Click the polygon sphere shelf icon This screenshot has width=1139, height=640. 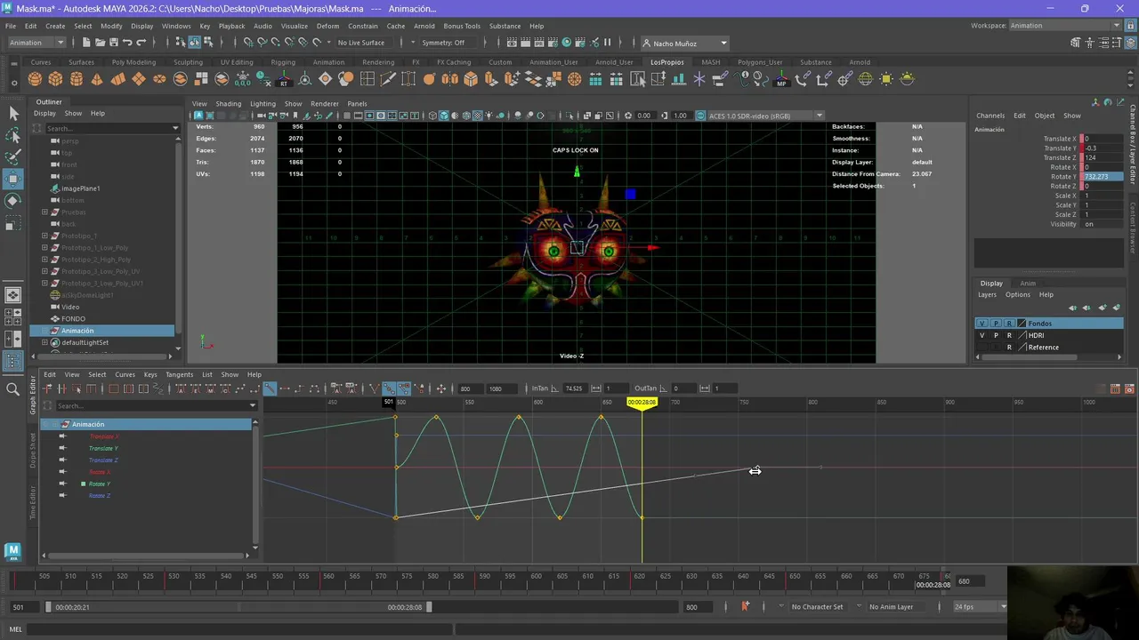(35, 79)
